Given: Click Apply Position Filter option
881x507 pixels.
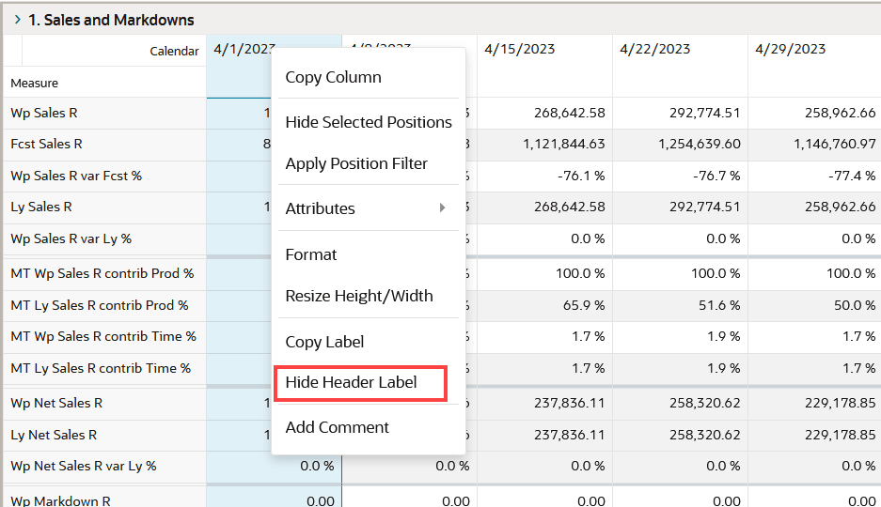Looking at the screenshot, I should tap(356, 163).
